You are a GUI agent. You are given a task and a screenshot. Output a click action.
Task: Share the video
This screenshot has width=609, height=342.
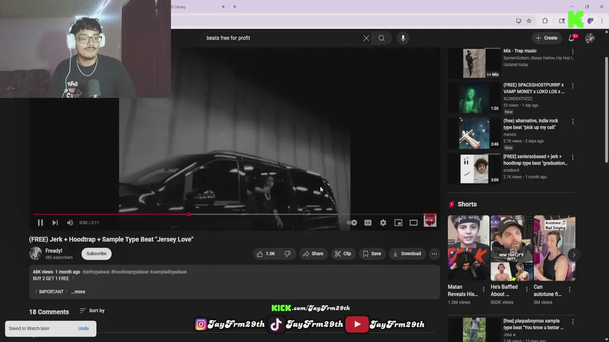[313, 254]
